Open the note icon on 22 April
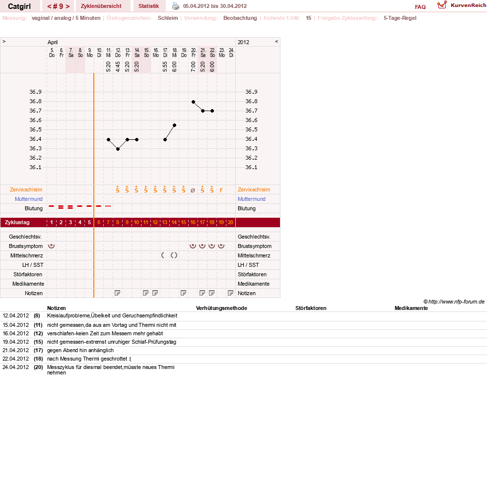 [212, 293]
